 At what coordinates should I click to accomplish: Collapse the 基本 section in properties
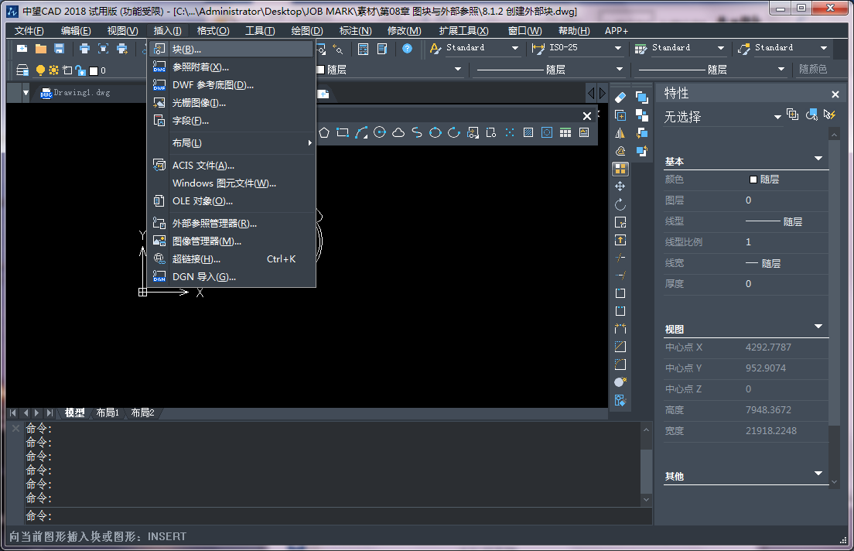point(818,159)
